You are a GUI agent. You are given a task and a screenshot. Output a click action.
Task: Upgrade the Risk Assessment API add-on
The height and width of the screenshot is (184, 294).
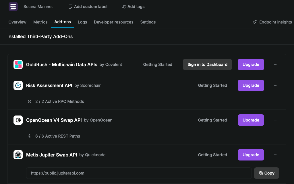coord(251,85)
